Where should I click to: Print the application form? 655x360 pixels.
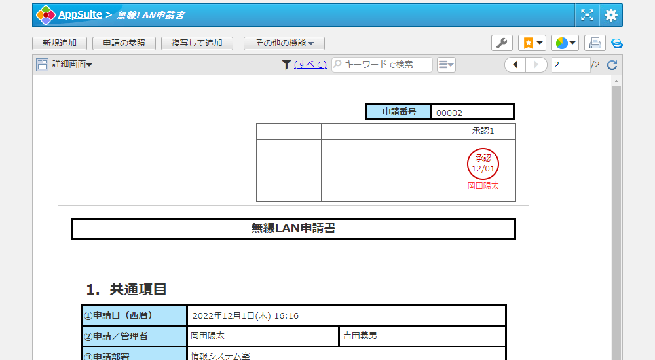(595, 43)
